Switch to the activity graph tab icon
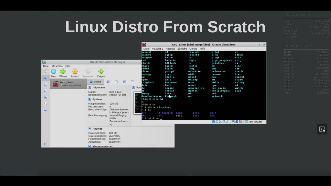 124,82
